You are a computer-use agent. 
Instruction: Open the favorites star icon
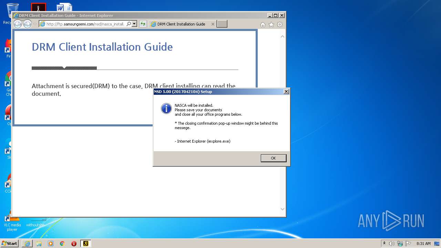tap(271, 24)
